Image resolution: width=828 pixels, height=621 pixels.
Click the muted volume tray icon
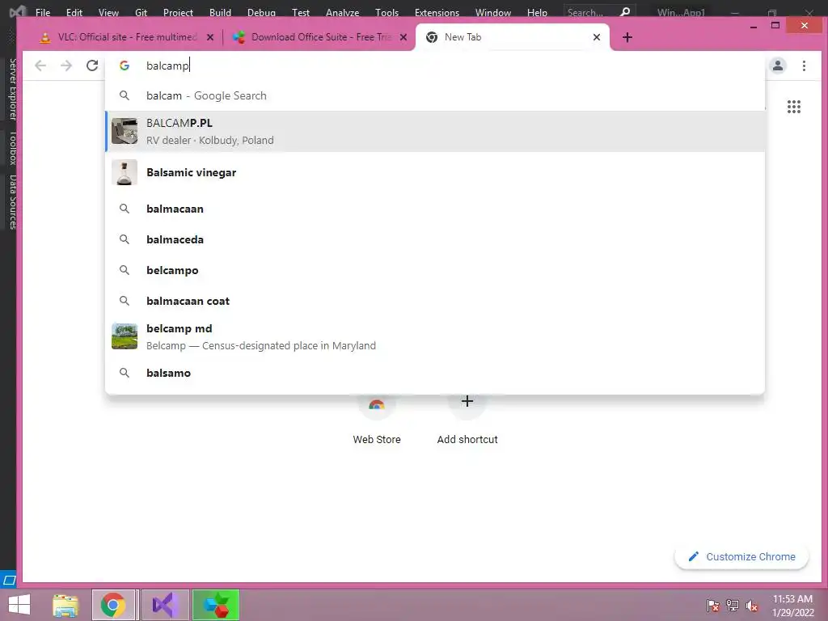point(751,606)
